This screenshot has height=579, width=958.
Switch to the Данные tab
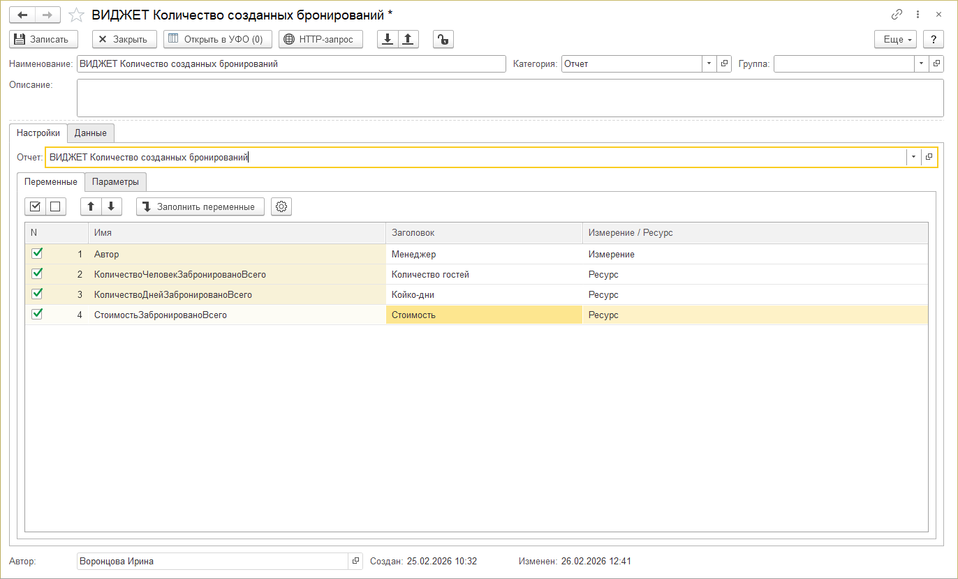[x=91, y=133]
